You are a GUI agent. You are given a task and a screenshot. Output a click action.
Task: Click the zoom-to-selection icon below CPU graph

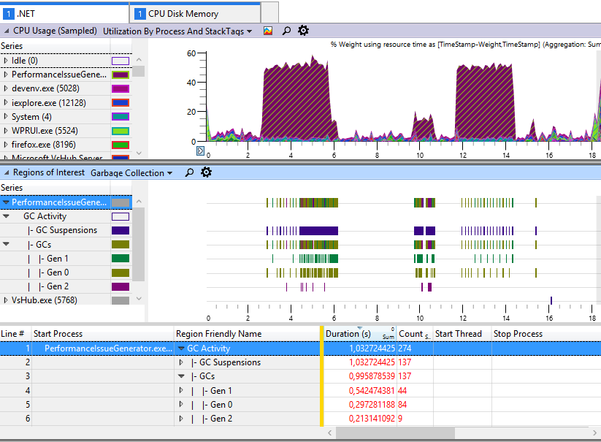pos(201,150)
